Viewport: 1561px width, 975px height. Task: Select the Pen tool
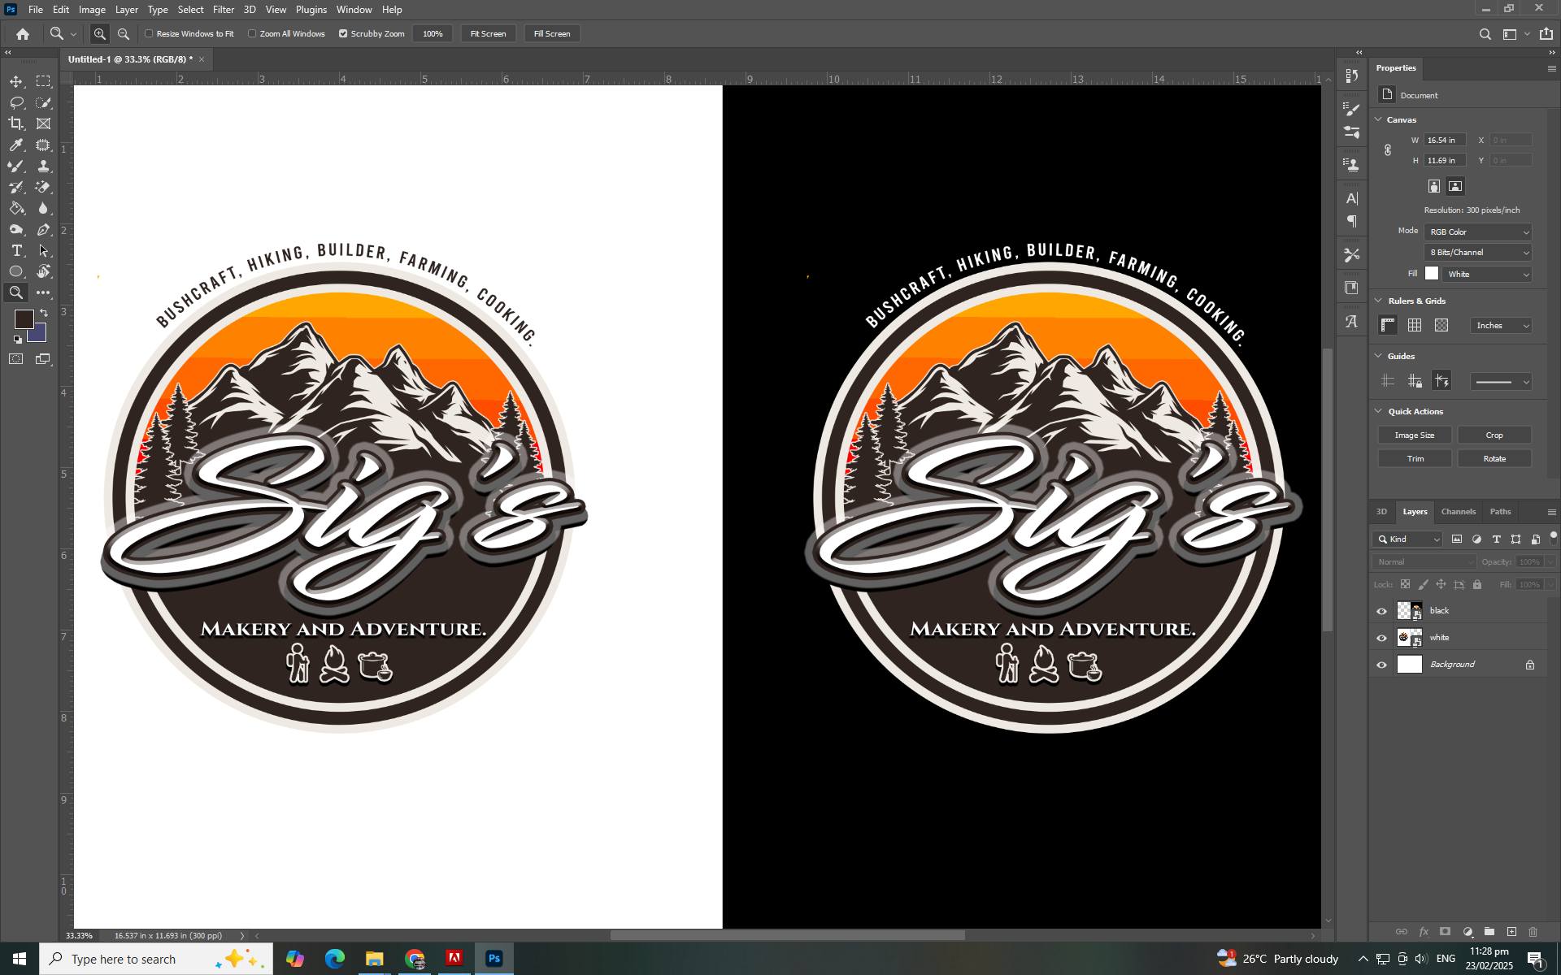[44, 230]
